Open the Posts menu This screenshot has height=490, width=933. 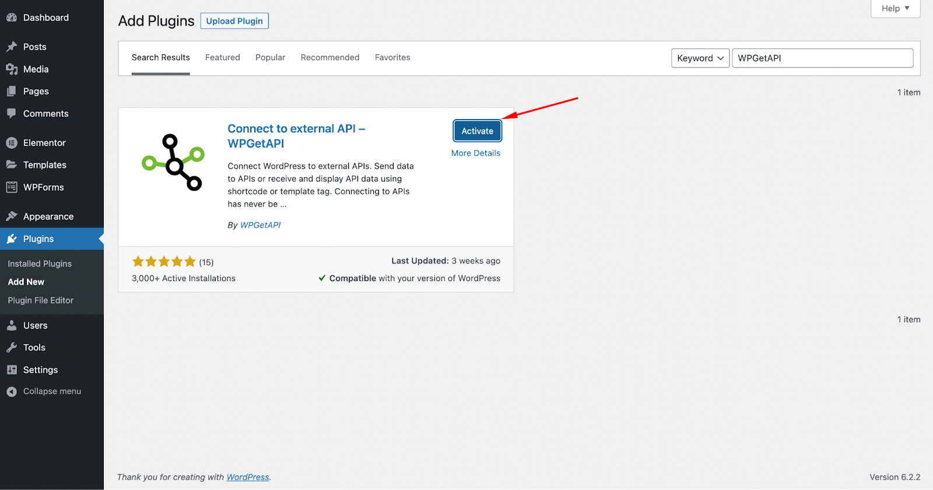52,47
